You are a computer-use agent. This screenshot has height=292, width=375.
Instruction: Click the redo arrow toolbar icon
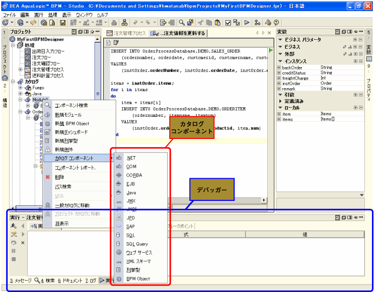pos(148,23)
